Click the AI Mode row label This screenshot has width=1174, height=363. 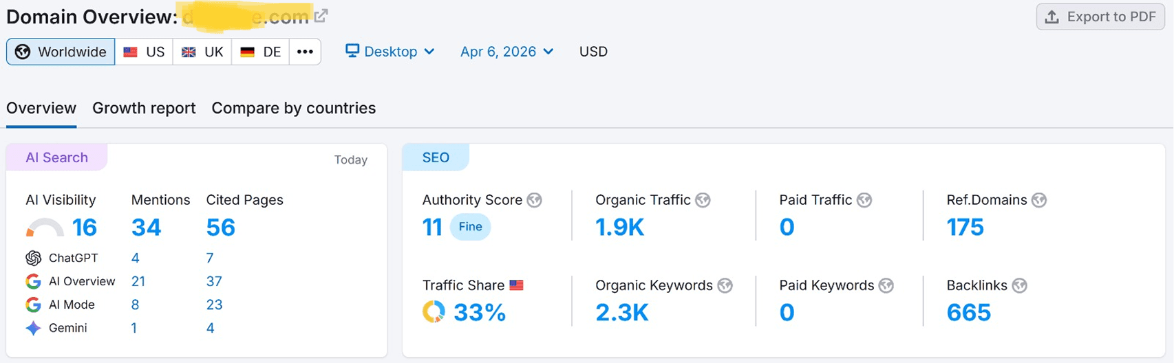point(72,305)
